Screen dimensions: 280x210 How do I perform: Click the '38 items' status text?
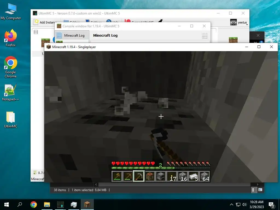[x=60, y=190]
